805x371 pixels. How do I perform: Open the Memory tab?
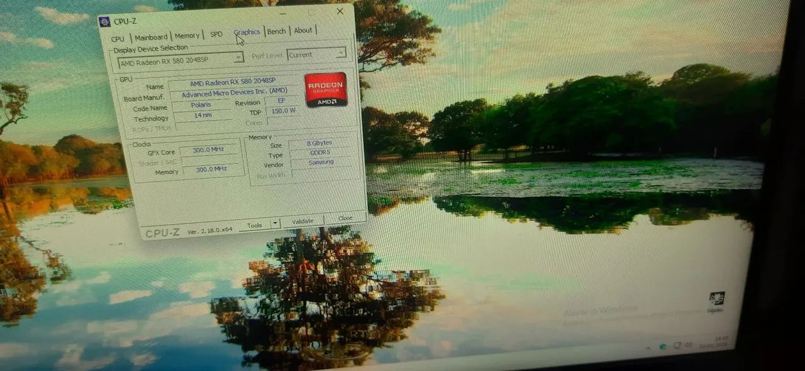[187, 36]
